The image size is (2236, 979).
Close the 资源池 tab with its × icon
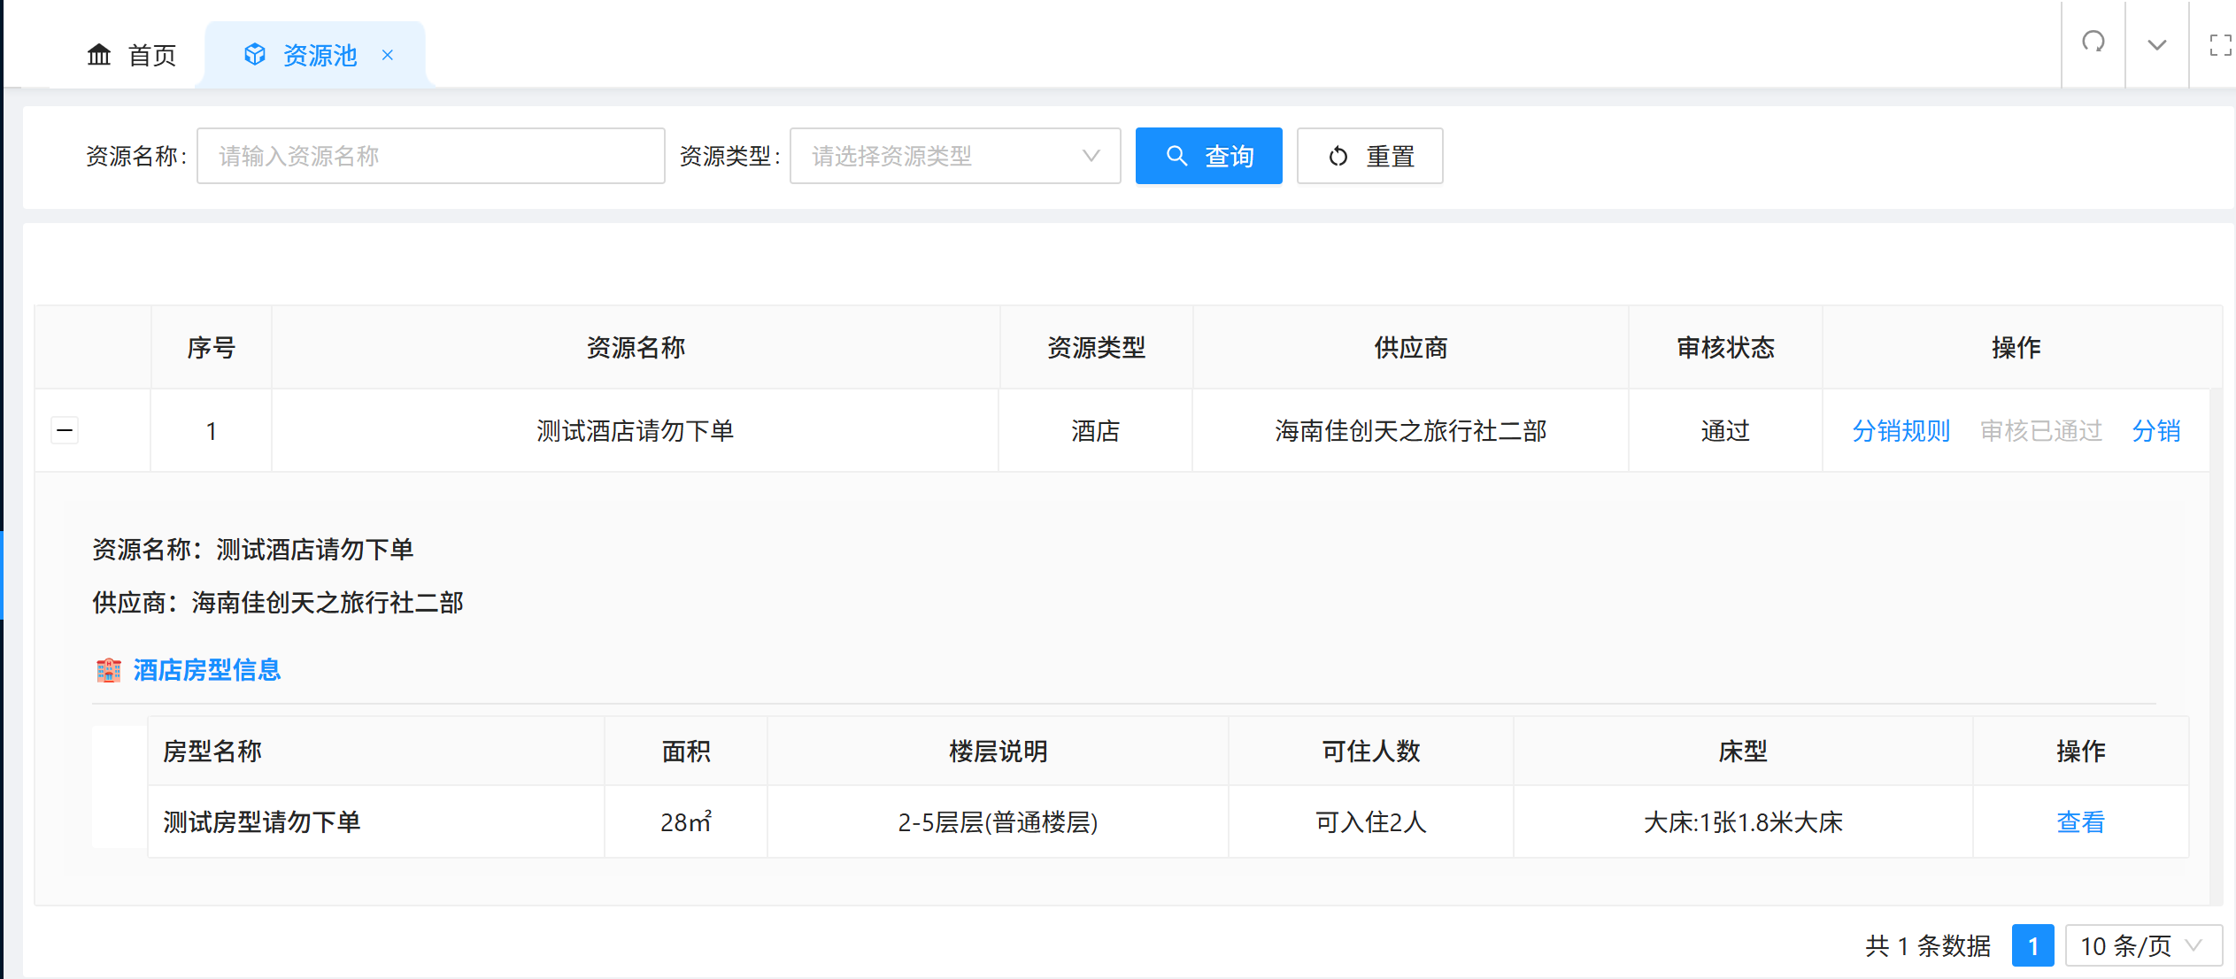387,56
